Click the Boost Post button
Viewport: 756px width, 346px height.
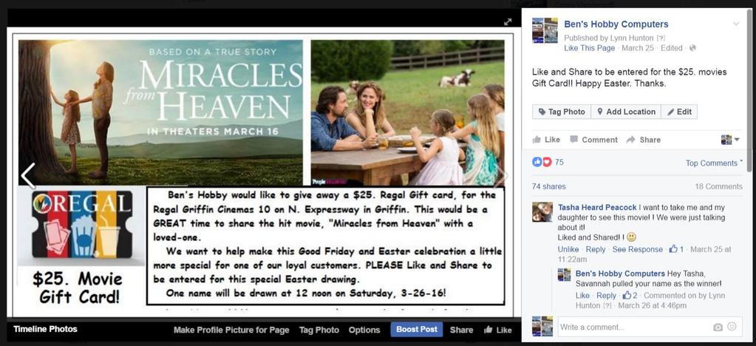click(x=417, y=330)
